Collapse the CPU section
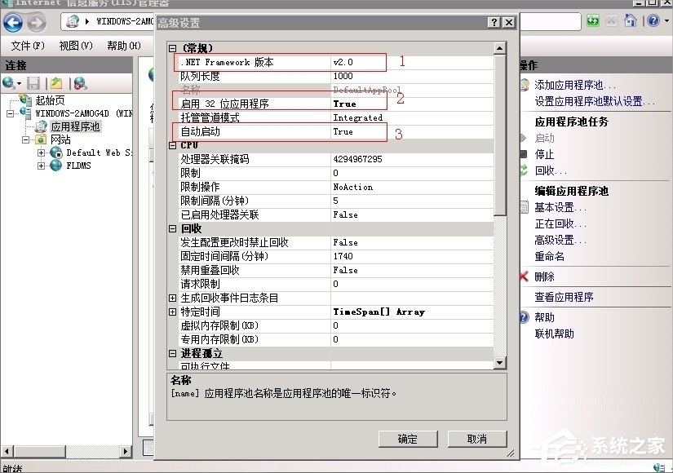673x473 pixels. pyautogui.click(x=171, y=145)
